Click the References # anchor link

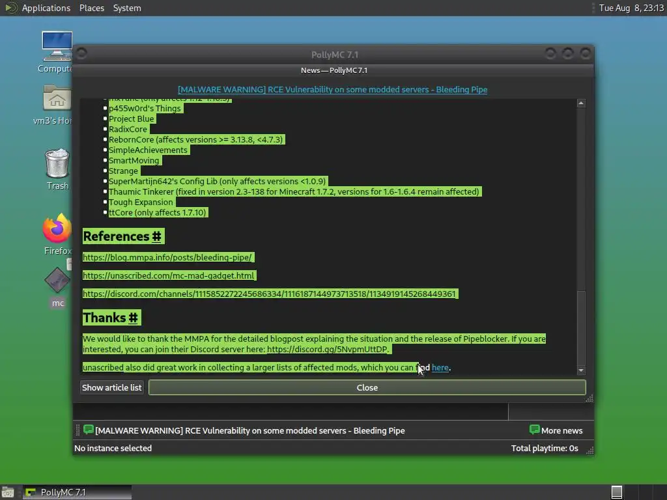(156, 236)
